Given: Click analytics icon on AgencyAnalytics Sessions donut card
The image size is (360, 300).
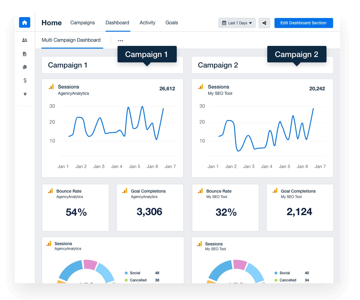Looking at the screenshot, I should point(49,244).
